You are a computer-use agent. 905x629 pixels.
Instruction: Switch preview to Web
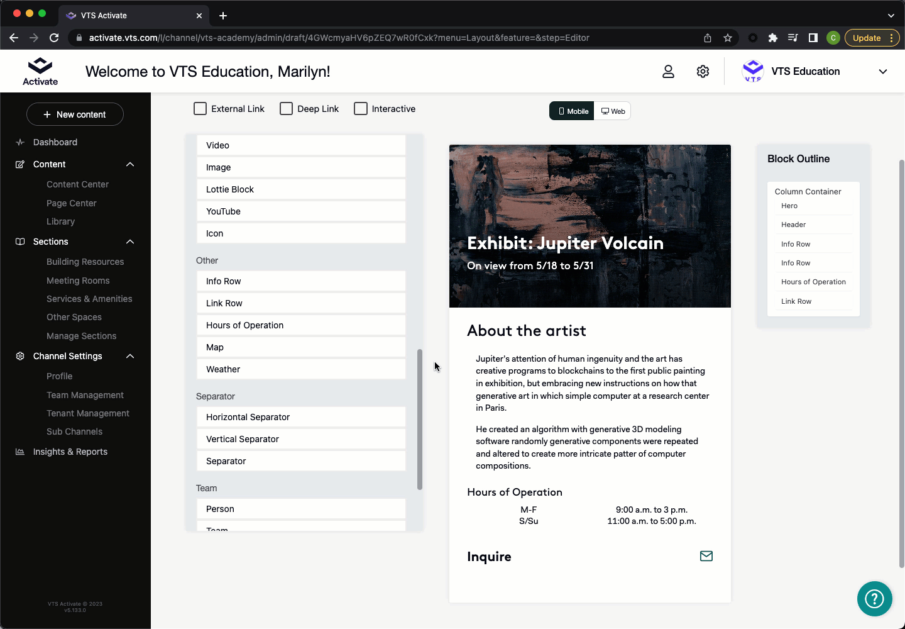(x=613, y=111)
